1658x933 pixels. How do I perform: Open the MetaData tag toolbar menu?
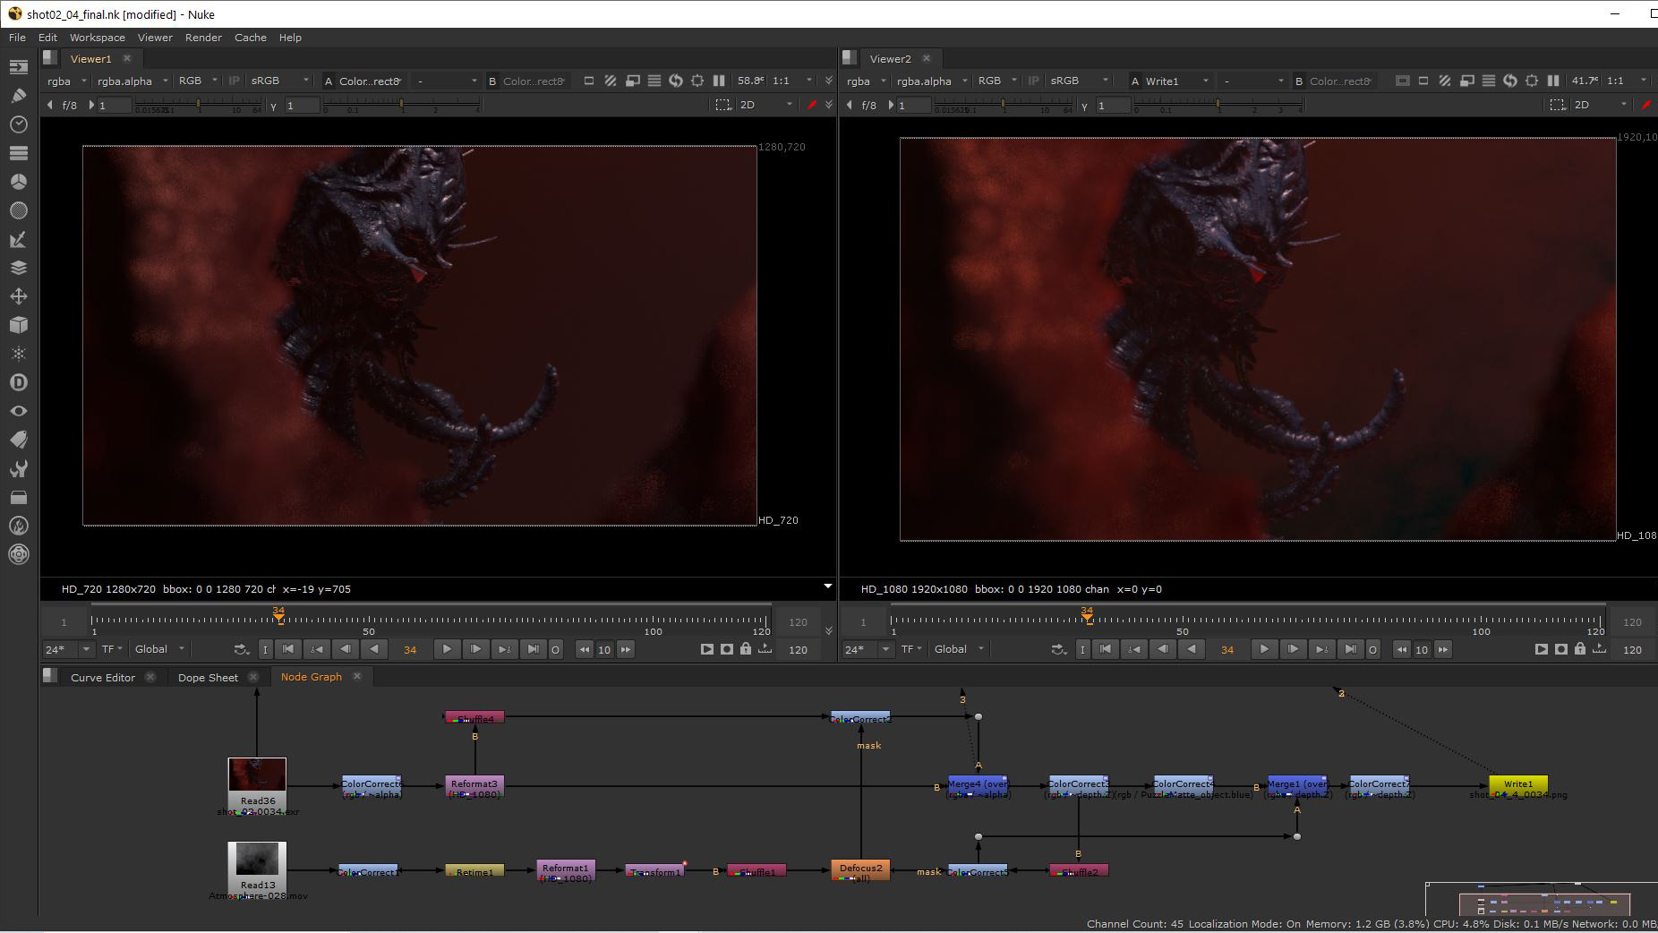[18, 440]
